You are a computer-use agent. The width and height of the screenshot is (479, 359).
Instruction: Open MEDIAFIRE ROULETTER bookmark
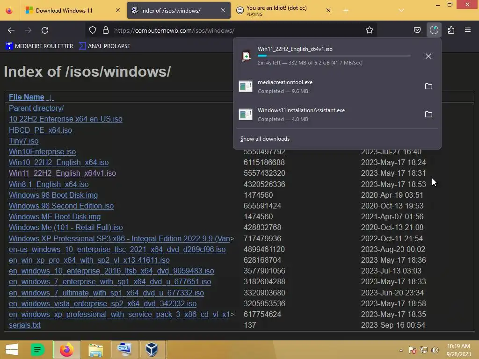[x=39, y=46]
